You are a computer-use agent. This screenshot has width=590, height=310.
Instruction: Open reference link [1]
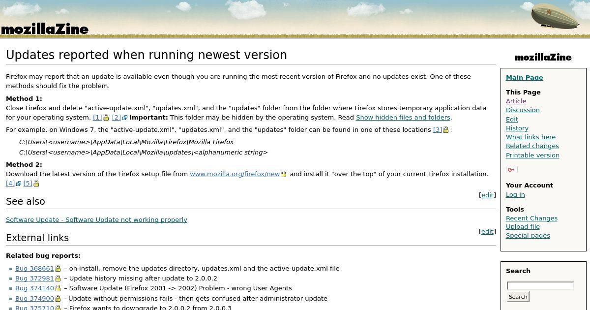coord(97,118)
